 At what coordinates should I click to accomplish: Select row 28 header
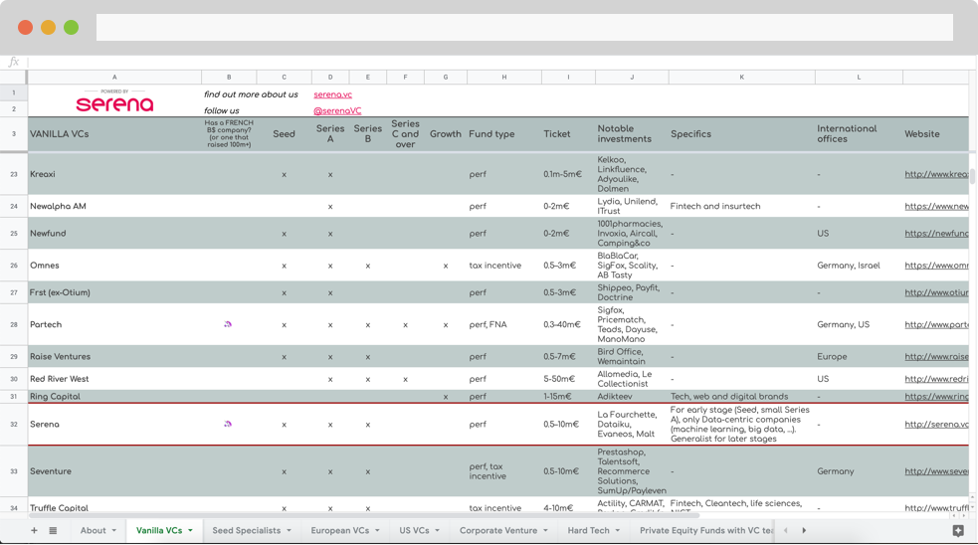click(14, 324)
